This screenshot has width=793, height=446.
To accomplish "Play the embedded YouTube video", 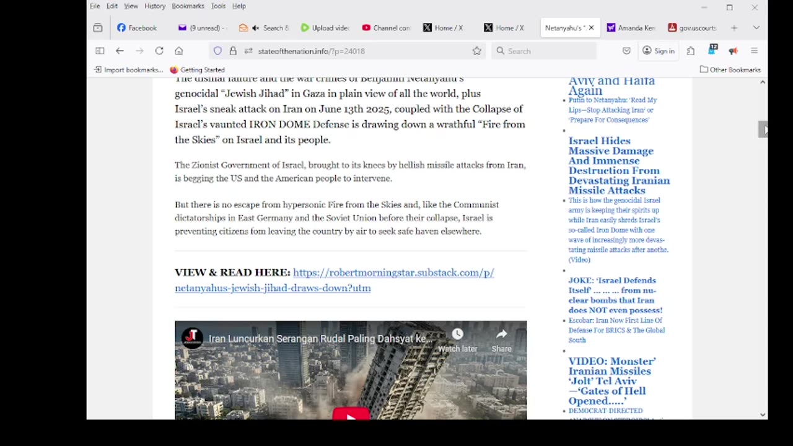I will [x=351, y=414].
